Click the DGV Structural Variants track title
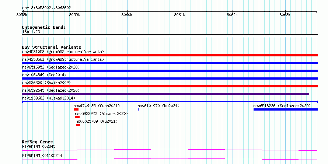The height and width of the screenshot is (164, 328). click(52, 47)
